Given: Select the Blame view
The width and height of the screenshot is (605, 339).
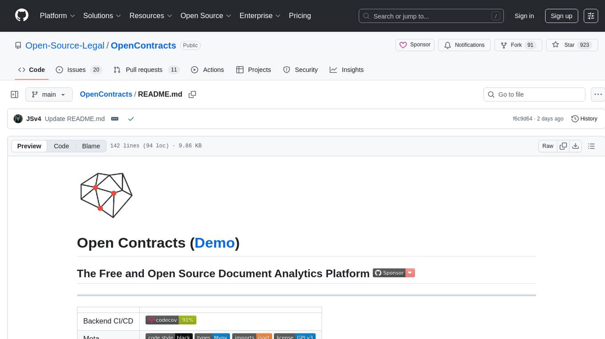Looking at the screenshot, I should [x=91, y=146].
